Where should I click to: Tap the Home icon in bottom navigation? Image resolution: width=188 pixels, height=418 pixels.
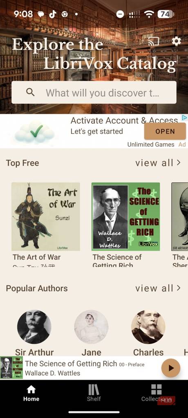[x=31, y=390]
